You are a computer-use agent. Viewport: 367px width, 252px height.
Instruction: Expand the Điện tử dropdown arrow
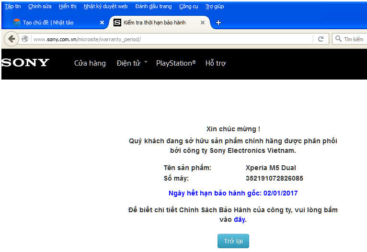(x=146, y=62)
